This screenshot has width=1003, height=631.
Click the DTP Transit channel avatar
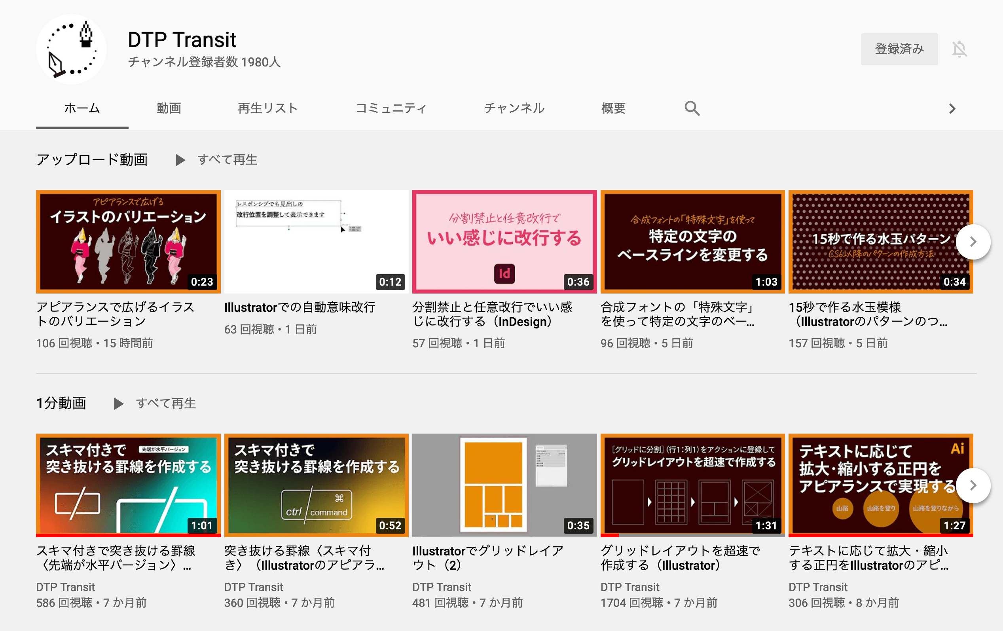(x=71, y=49)
